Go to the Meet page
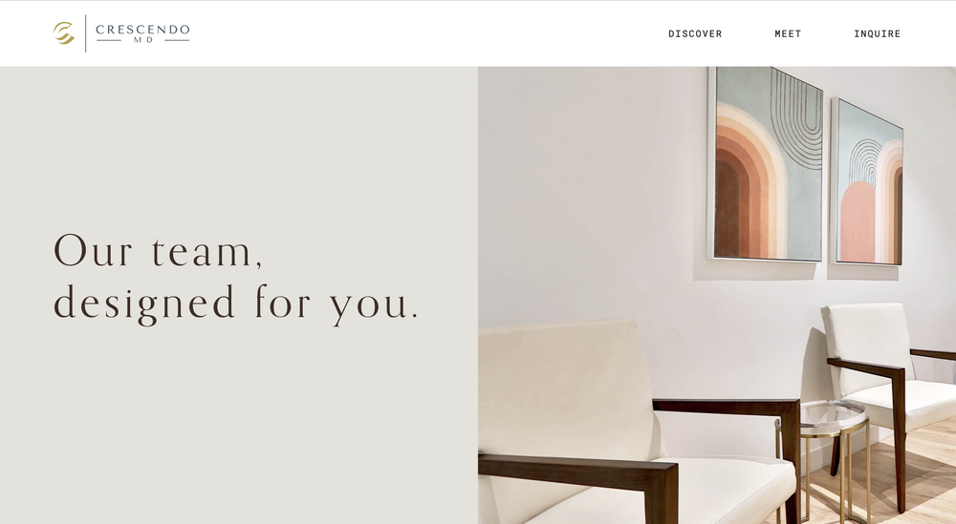956x524 pixels. pyautogui.click(x=788, y=34)
